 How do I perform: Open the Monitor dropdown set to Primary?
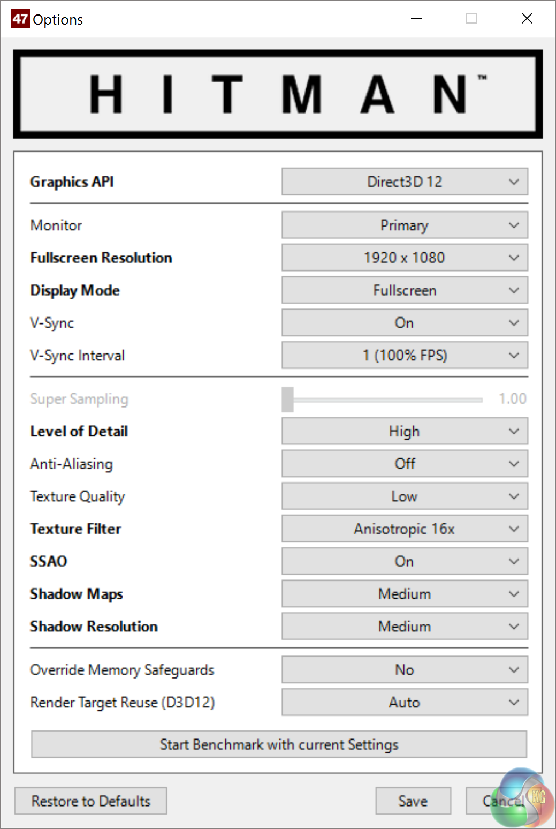click(405, 225)
